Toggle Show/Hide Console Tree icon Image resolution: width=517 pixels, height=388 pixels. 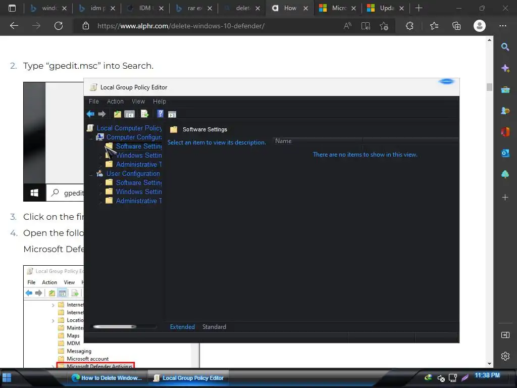(129, 114)
